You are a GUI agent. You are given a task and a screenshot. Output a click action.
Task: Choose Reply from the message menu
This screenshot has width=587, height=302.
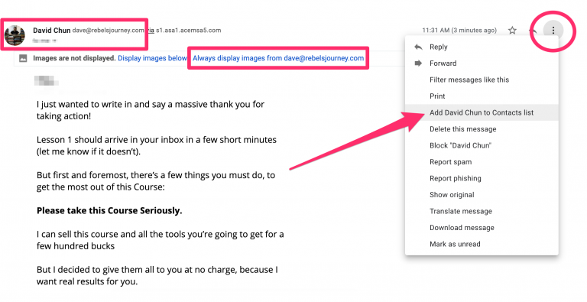point(482,47)
